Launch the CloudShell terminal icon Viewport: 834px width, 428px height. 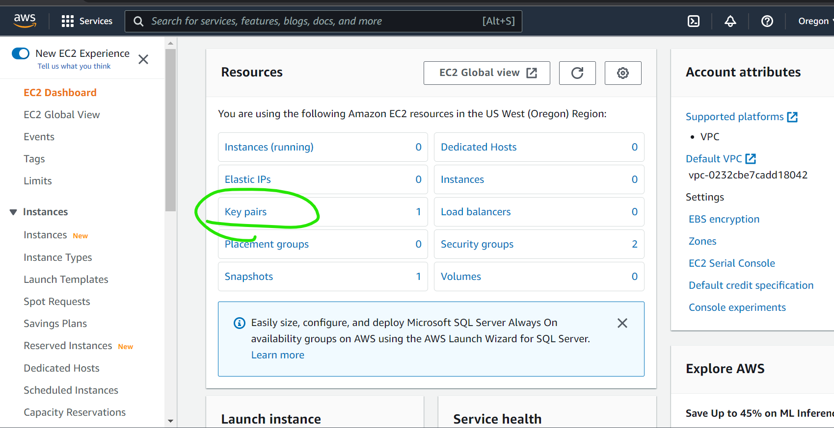[x=694, y=21]
